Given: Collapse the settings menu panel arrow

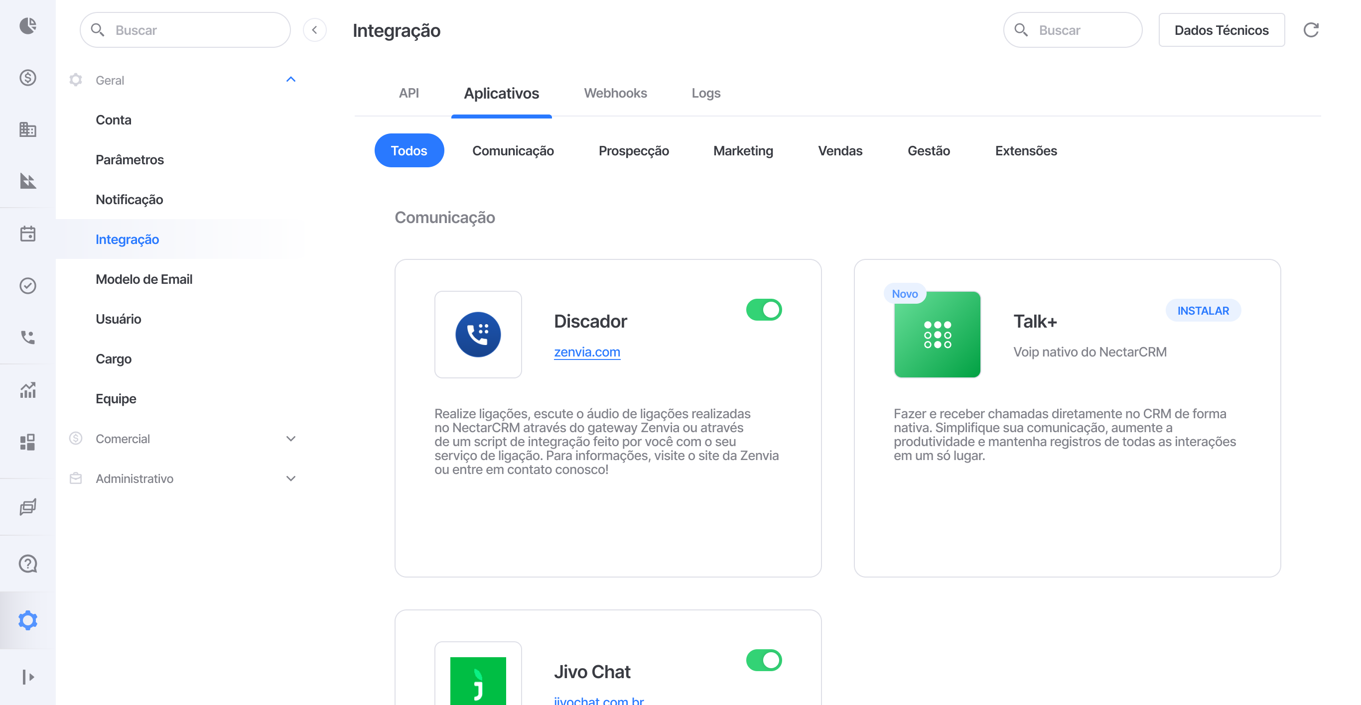Looking at the screenshot, I should click(314, 30).
